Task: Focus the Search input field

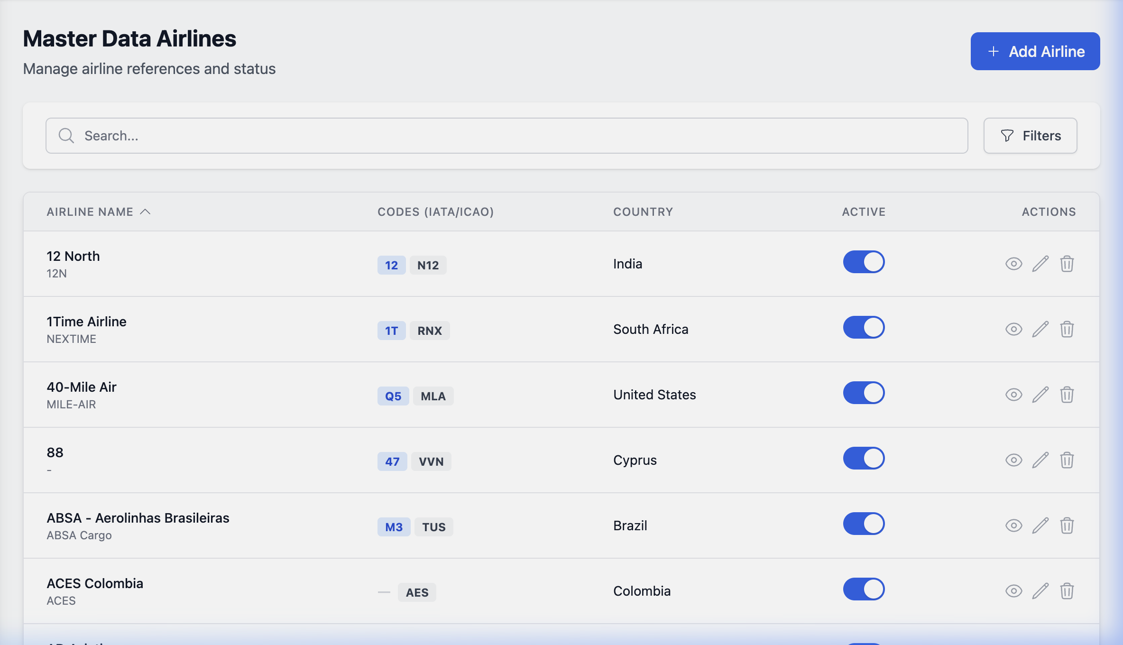Action: [506, 136]
